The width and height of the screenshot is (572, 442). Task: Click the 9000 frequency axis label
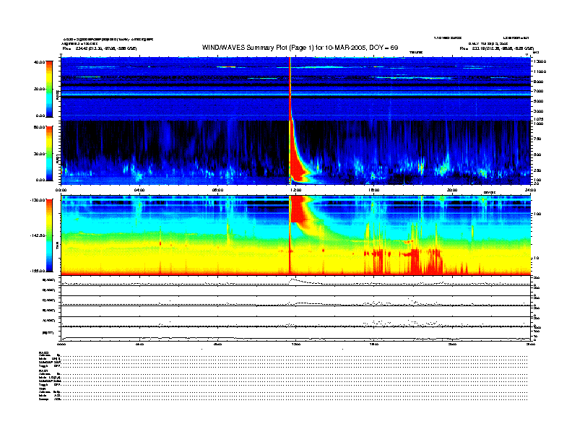[539, 82]
